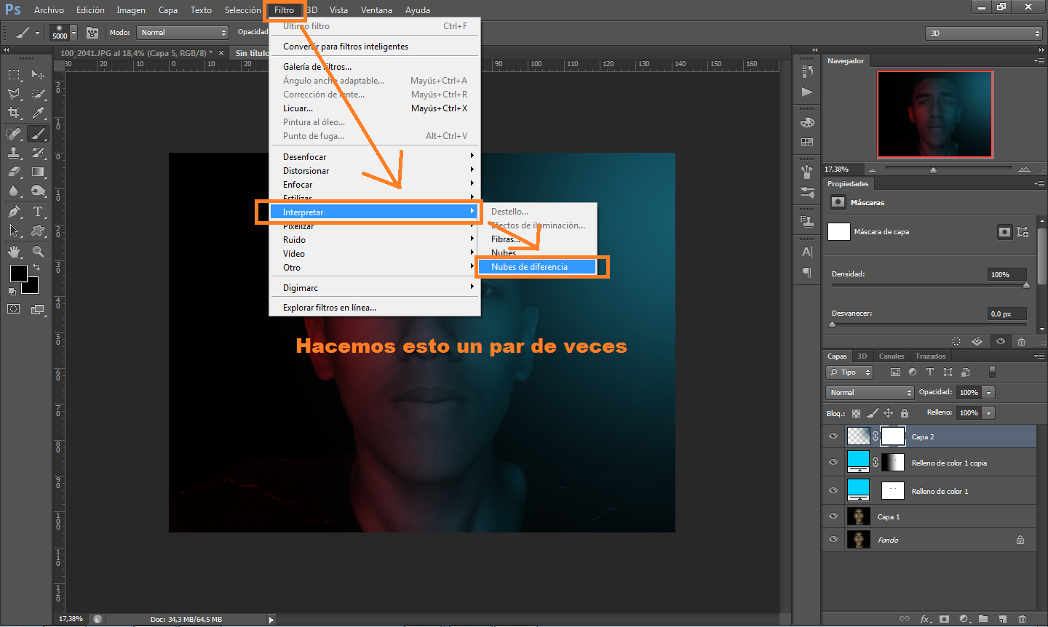Select the Custom Shape tool
1048x627 pixels.
[38, 231]
